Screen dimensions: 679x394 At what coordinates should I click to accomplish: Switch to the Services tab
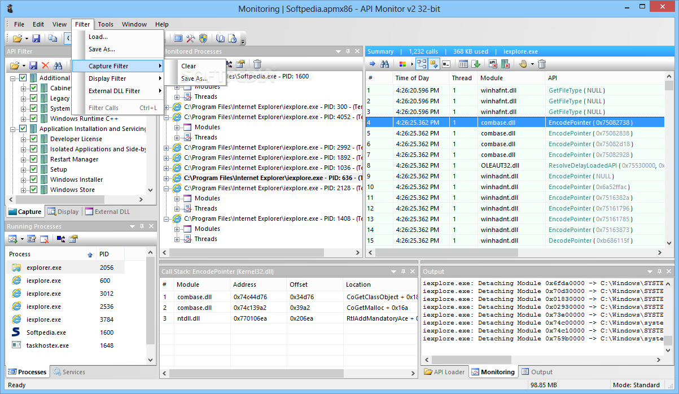pos(68,372)
